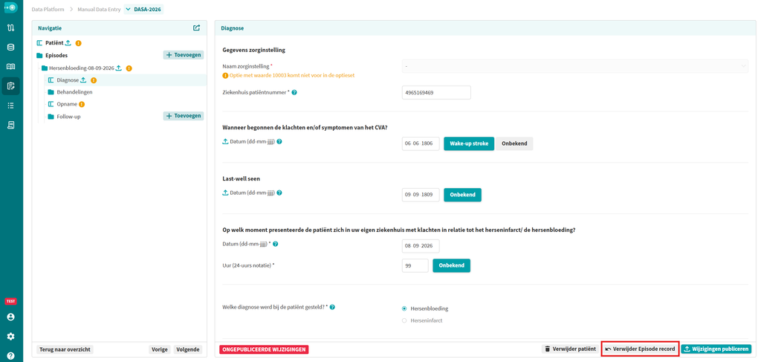The height and width of the screenshot is (362, 761).
Task: Select the Herseninfarct radio option
Action: pos(404,321)
